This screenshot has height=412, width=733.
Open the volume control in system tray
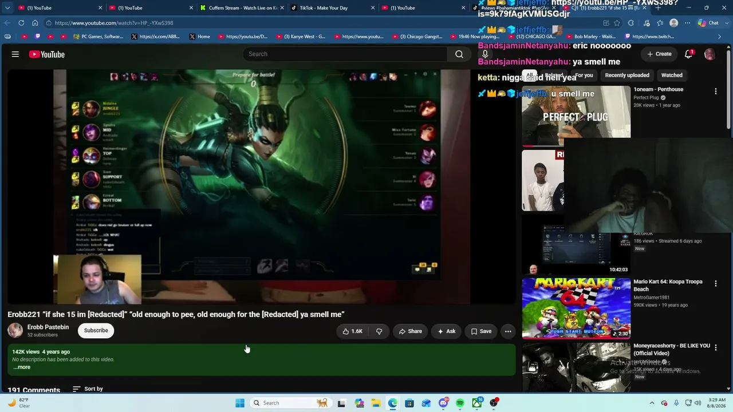click(697, 403)
